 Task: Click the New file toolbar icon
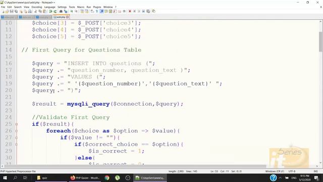3,12
